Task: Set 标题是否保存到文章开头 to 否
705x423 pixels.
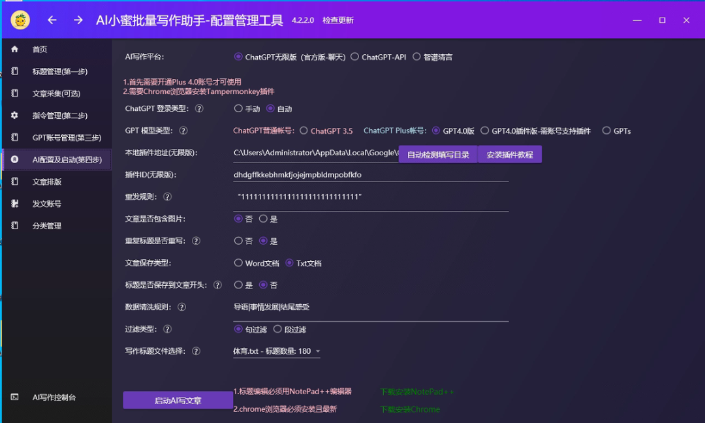Action: tap(263, 285)
